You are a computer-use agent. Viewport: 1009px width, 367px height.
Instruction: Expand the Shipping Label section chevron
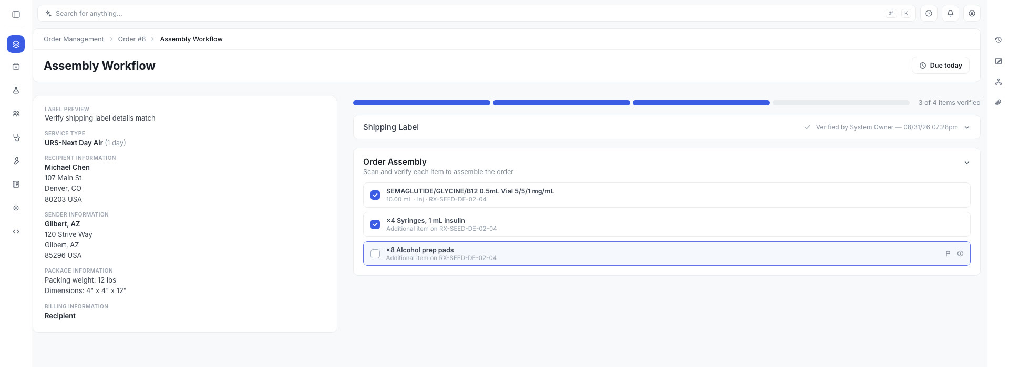[967, 127]
